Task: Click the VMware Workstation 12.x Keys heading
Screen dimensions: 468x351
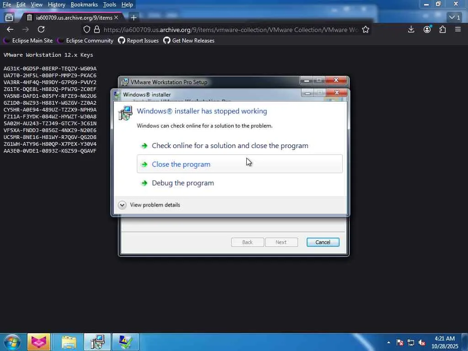Action: coord(48,55)
